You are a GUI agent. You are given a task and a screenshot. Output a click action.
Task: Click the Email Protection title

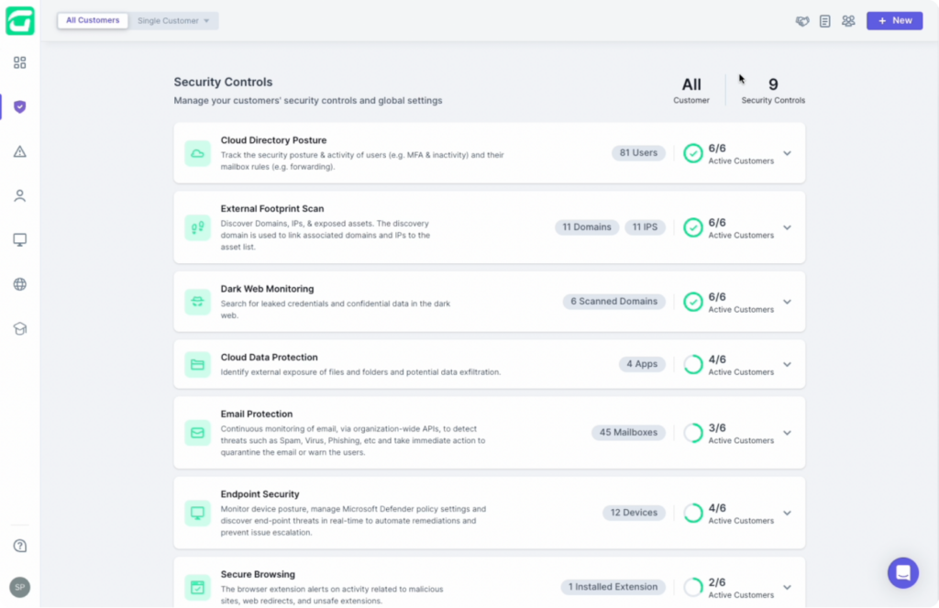click(x=257, y=414)
